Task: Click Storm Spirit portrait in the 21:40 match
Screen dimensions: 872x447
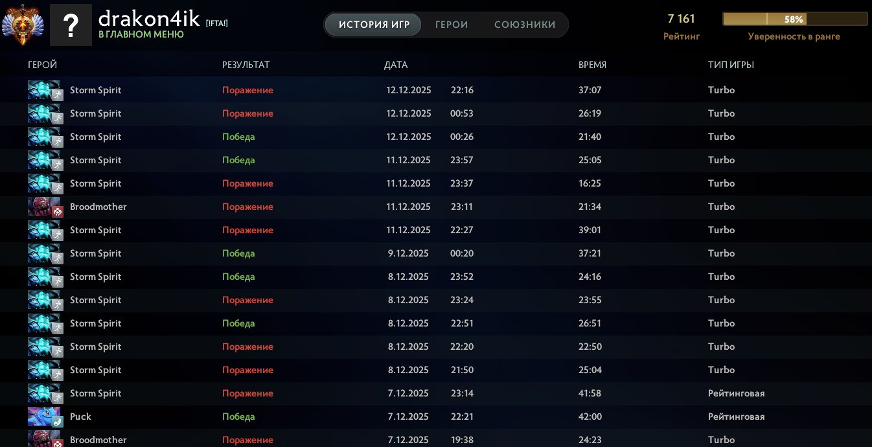Action: click(45, 137)
